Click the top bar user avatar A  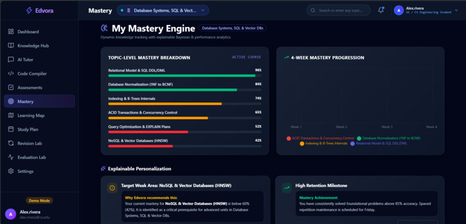pos(398,10)
